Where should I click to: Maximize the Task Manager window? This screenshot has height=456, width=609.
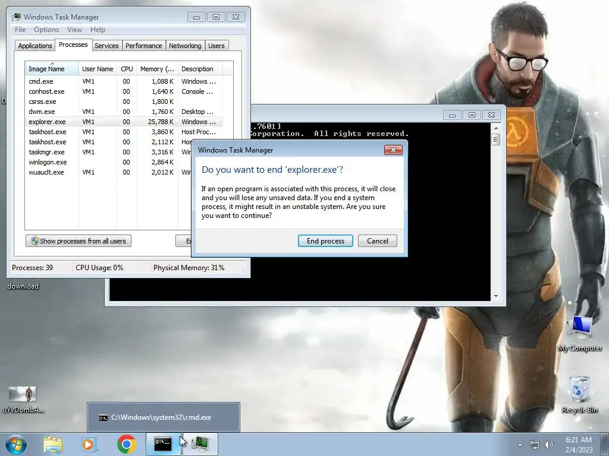click(216, 17)
